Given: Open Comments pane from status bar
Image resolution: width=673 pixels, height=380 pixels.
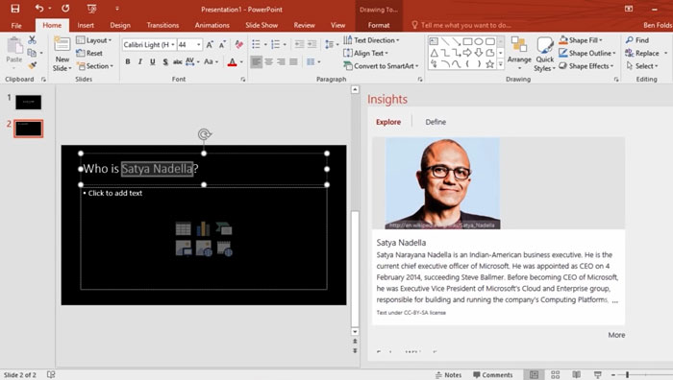Looking at the screenshot, I should [x=492, y=375].
